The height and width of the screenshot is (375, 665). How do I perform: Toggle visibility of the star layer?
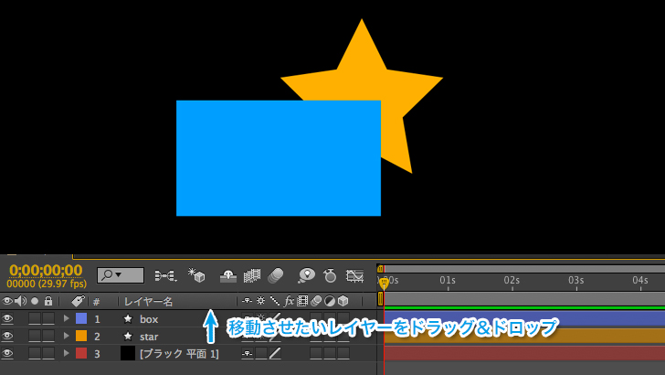tap(7, 337)
